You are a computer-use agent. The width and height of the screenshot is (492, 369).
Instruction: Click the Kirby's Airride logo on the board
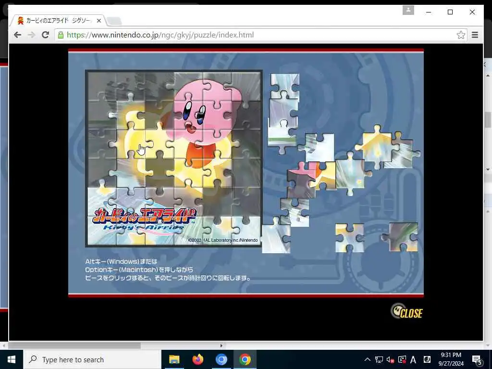144,220
